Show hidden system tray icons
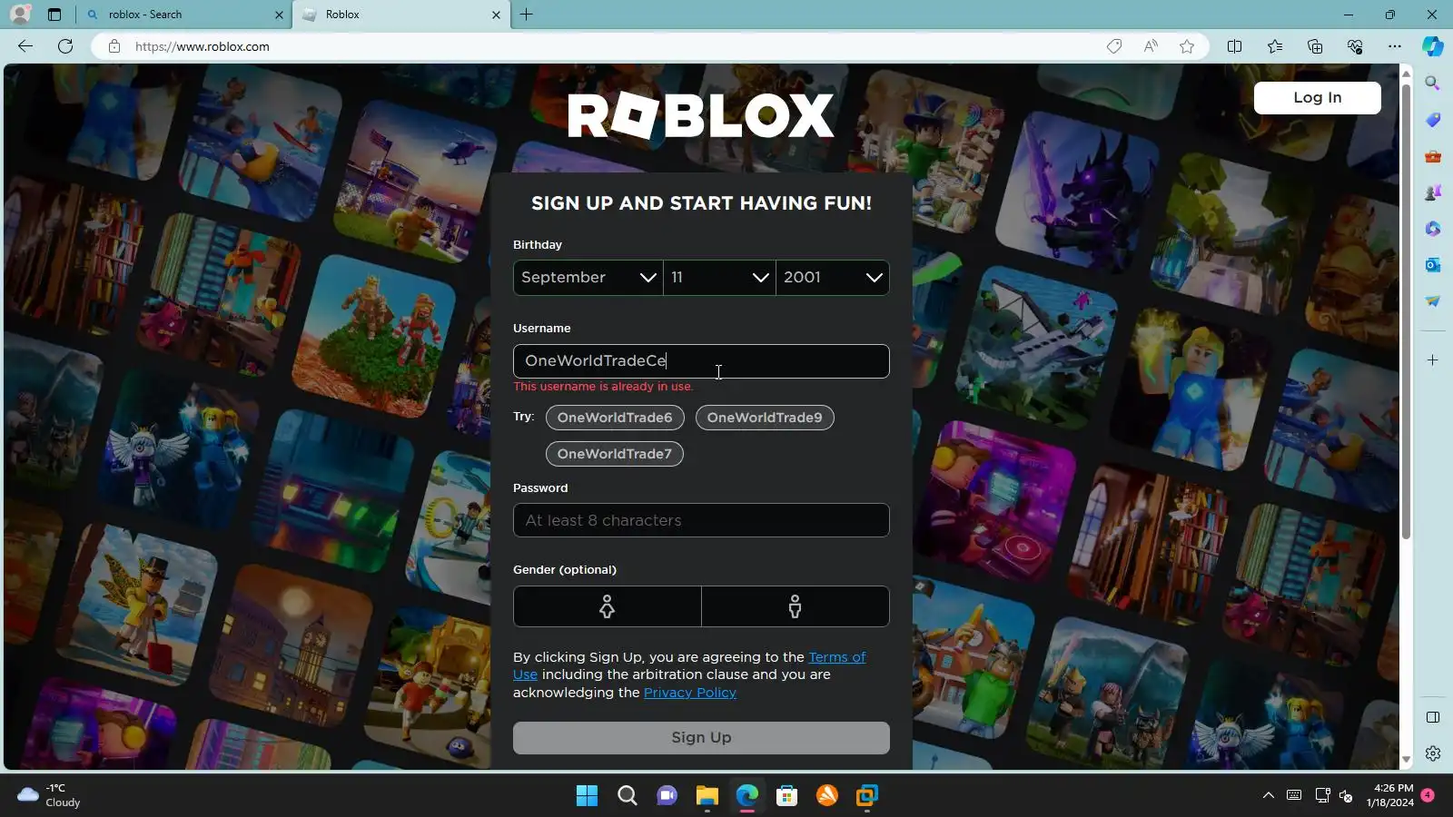The image size is (1453, 817). [1269, 796]
